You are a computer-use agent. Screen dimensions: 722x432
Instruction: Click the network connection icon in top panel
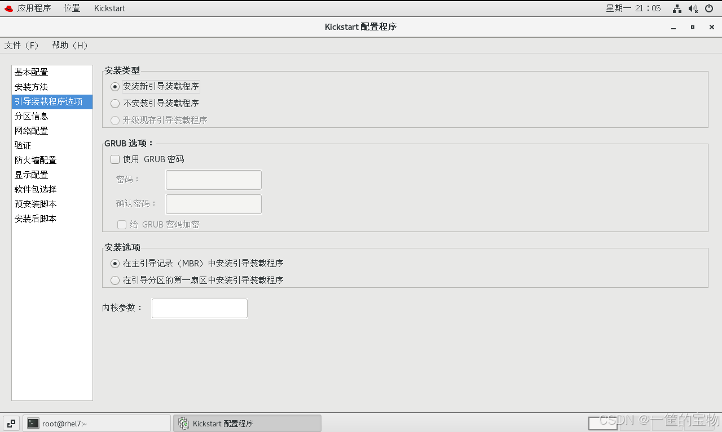tap(677, 8)
